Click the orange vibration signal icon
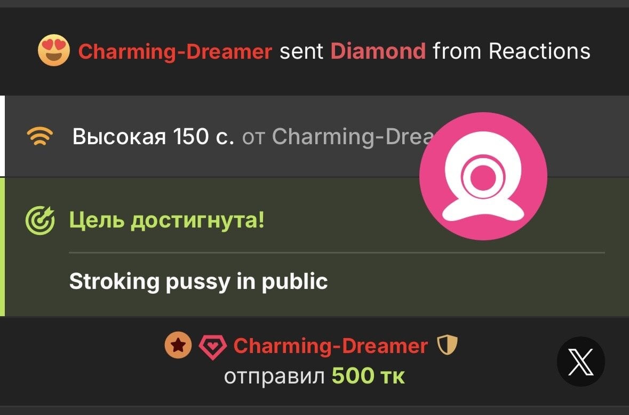Image resolution: width=629 pixels, height=415 pixels. click(x=39, y=136)
